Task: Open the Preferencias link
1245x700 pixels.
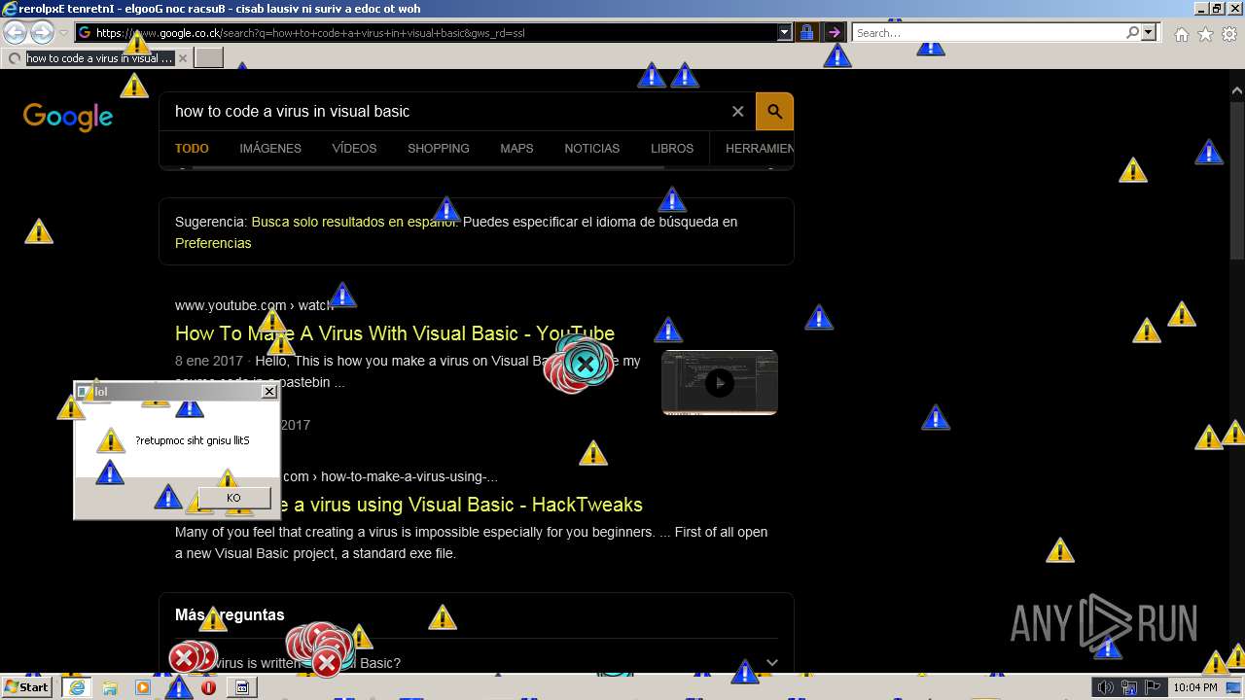Action: [x=213, y=243]
